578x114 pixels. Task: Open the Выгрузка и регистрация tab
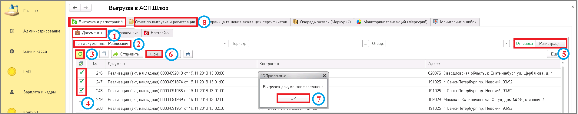tap(98, 22)
